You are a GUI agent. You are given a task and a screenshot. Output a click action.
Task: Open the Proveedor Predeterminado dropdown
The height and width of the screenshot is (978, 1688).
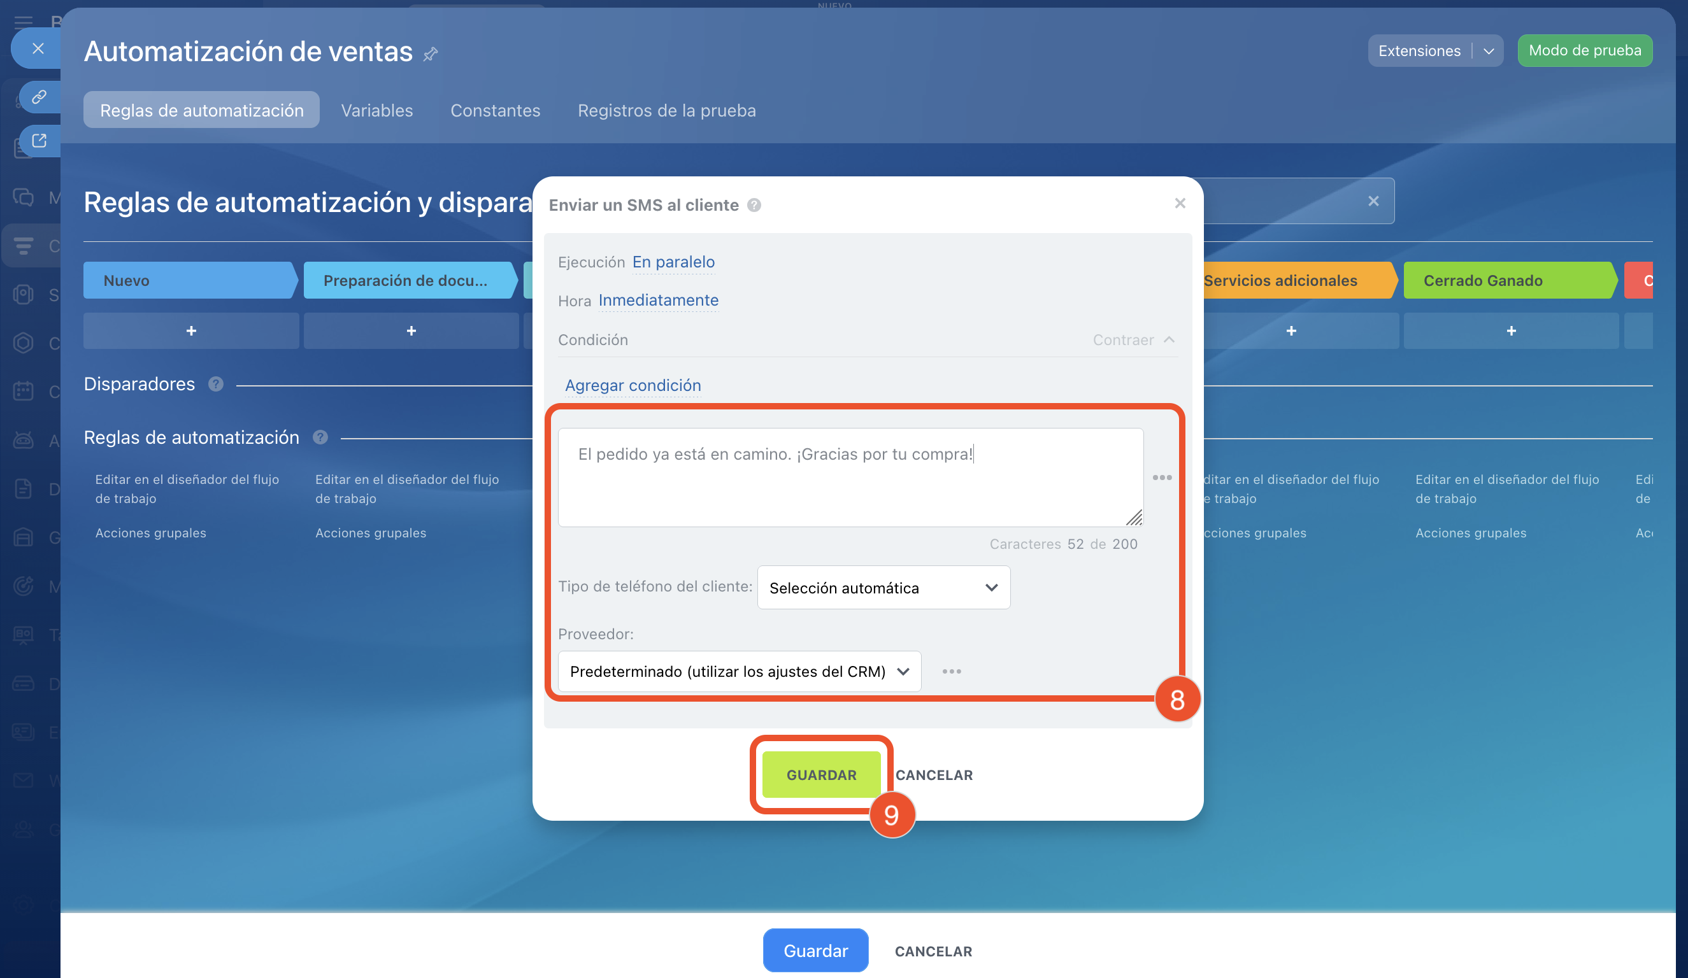(x=739, y=671)
